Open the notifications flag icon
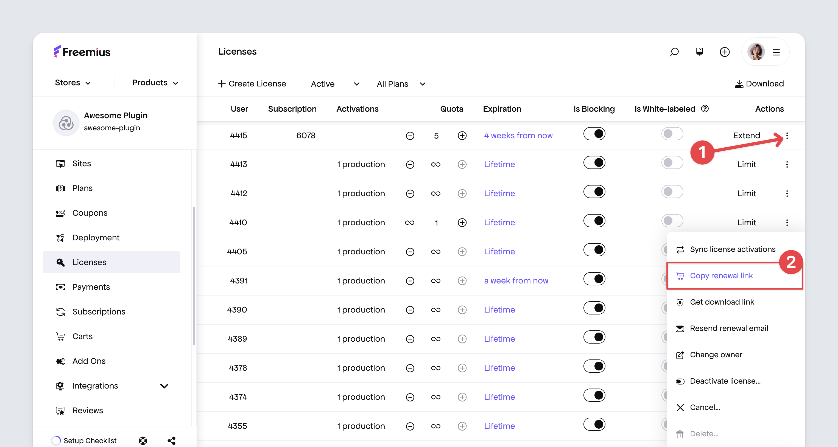Viewport: 838px width, 447px height. coord(699,52)
